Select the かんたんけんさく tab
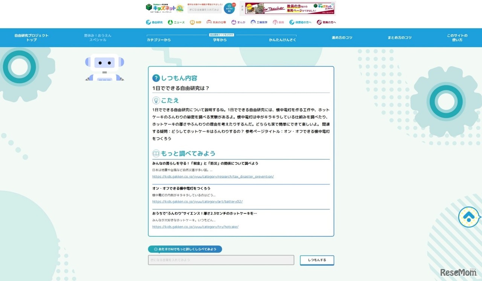Image resolution: width=482 pixels, height=281 pixels. tap(282, 40)
